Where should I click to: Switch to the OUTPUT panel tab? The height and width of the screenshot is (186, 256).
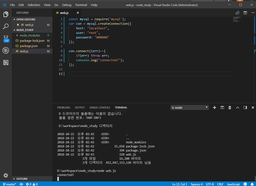[x=80, y=107]
